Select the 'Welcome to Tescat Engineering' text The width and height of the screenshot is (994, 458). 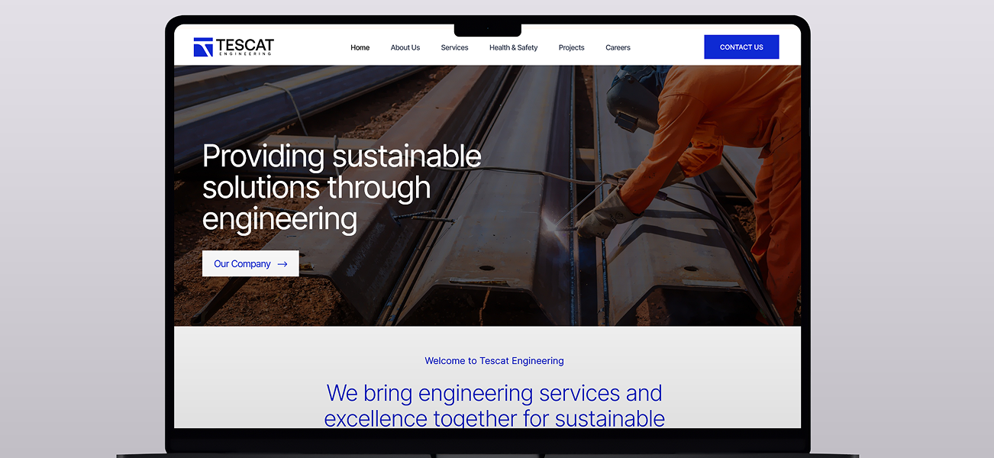[494, 360]
